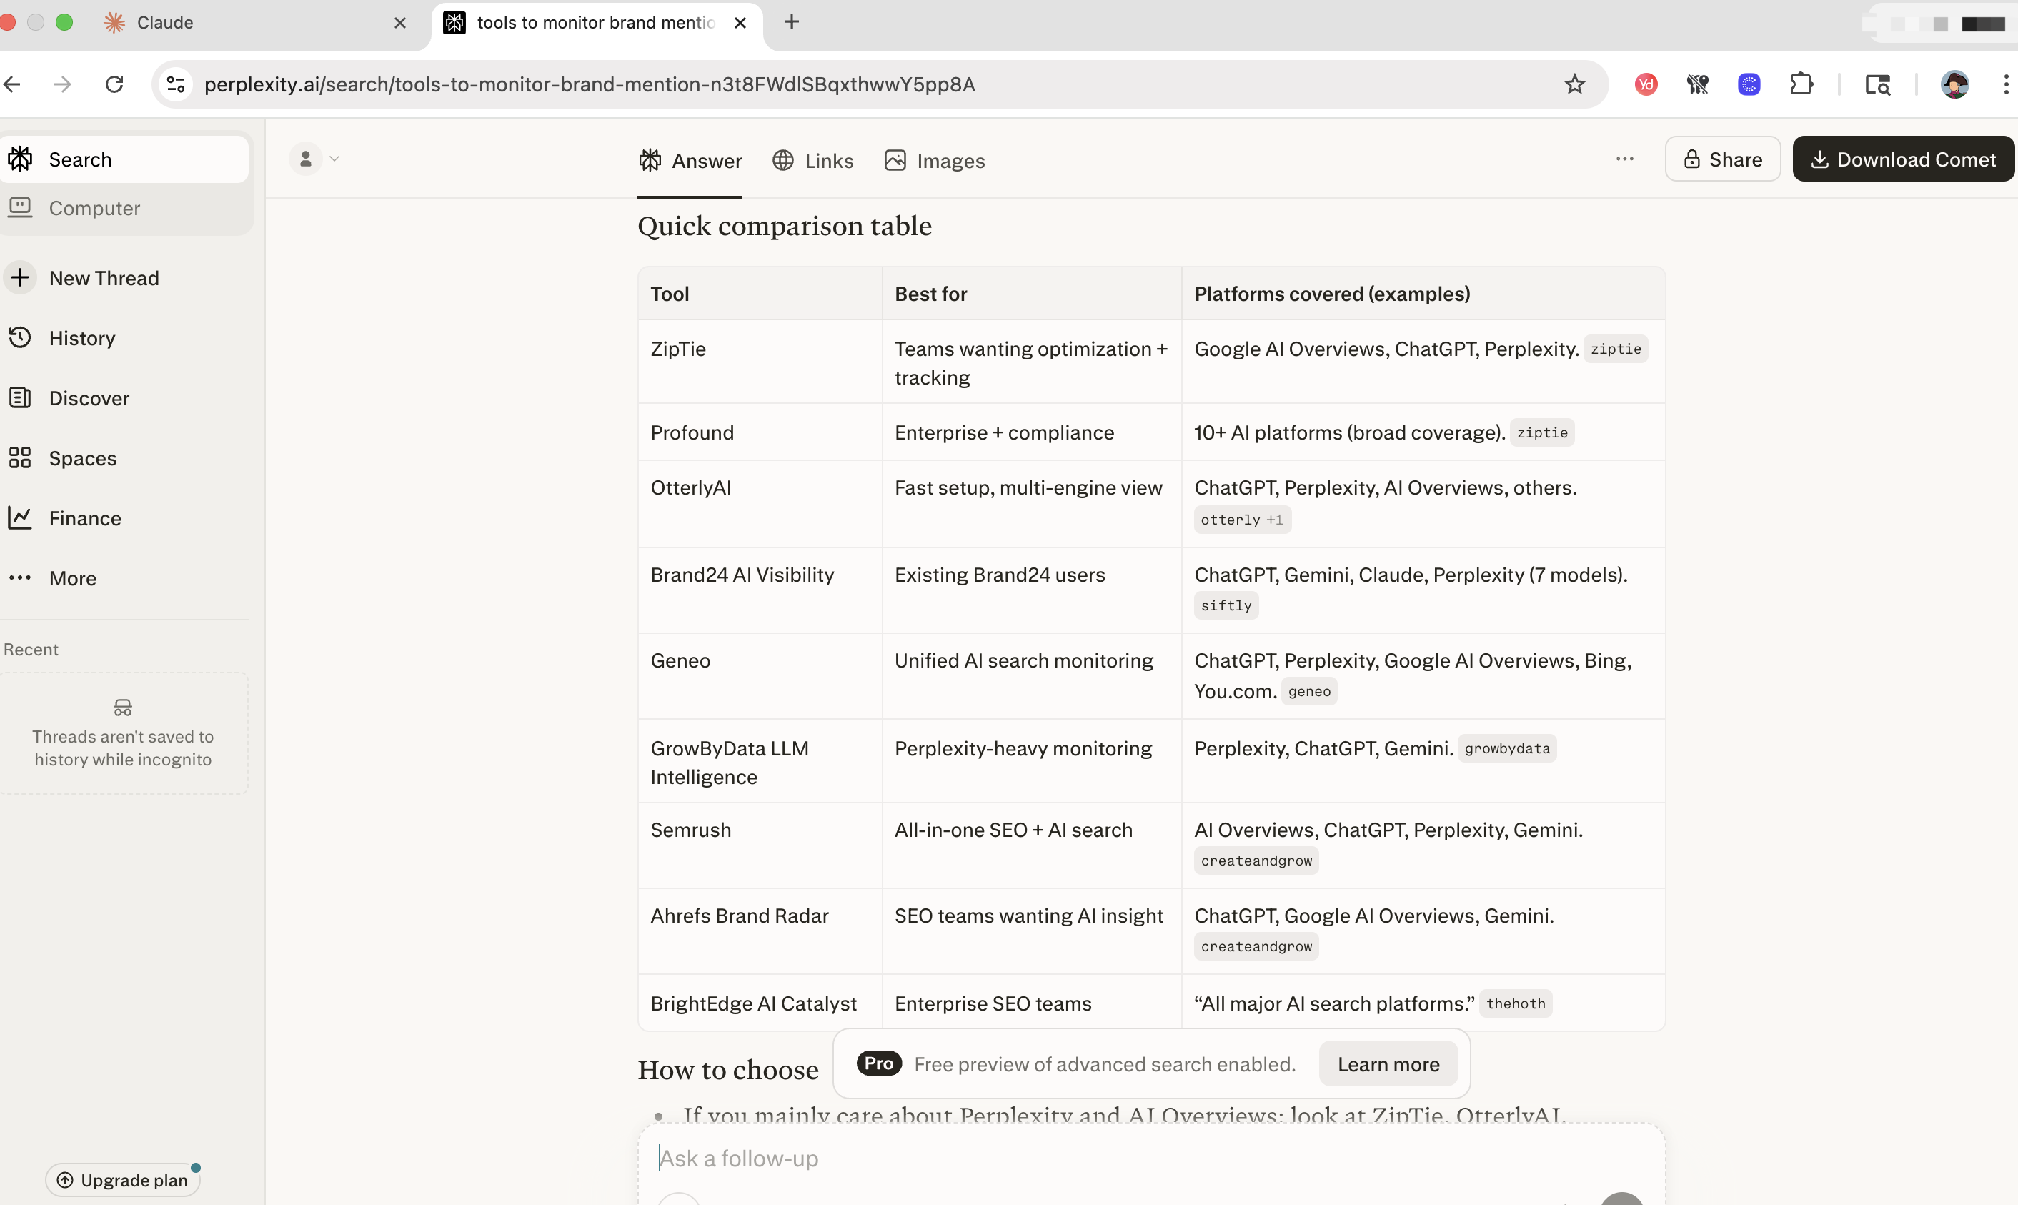Viewport: 2018px width, 1205px height.
Task: Switch to the Links tab
Action: pyautogui.click(x=813, y=160)
